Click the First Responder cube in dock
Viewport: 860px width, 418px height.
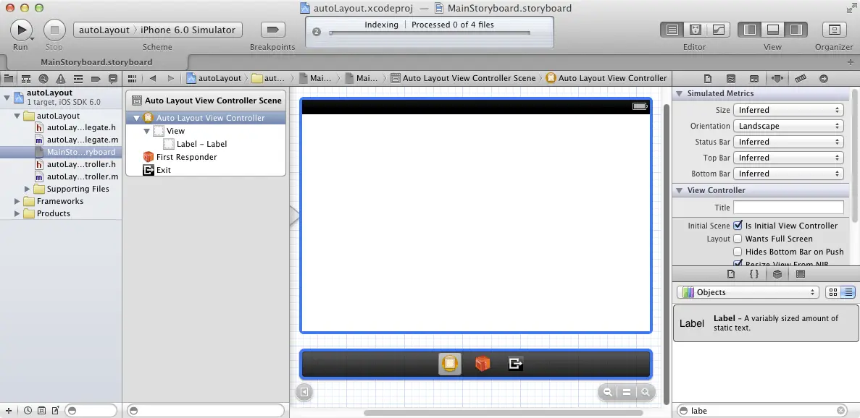pos(483,364)
